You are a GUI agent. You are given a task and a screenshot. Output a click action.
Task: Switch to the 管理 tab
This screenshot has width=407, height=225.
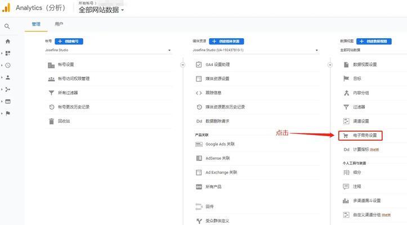36,24
